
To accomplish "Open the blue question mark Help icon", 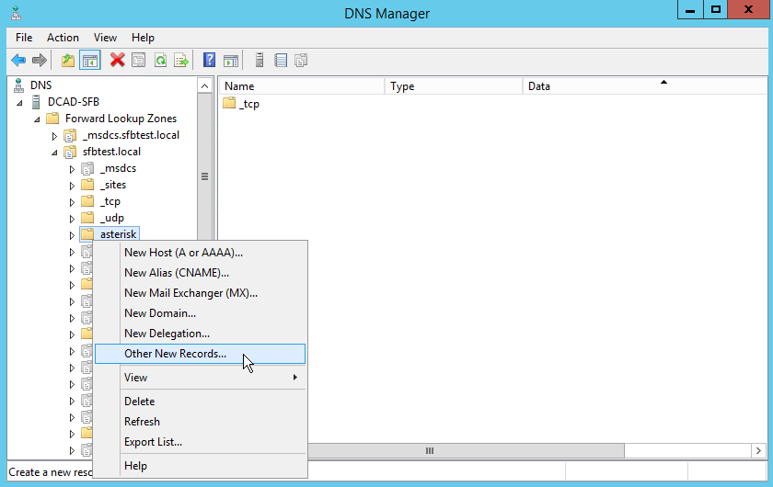I will coord(209,60).
